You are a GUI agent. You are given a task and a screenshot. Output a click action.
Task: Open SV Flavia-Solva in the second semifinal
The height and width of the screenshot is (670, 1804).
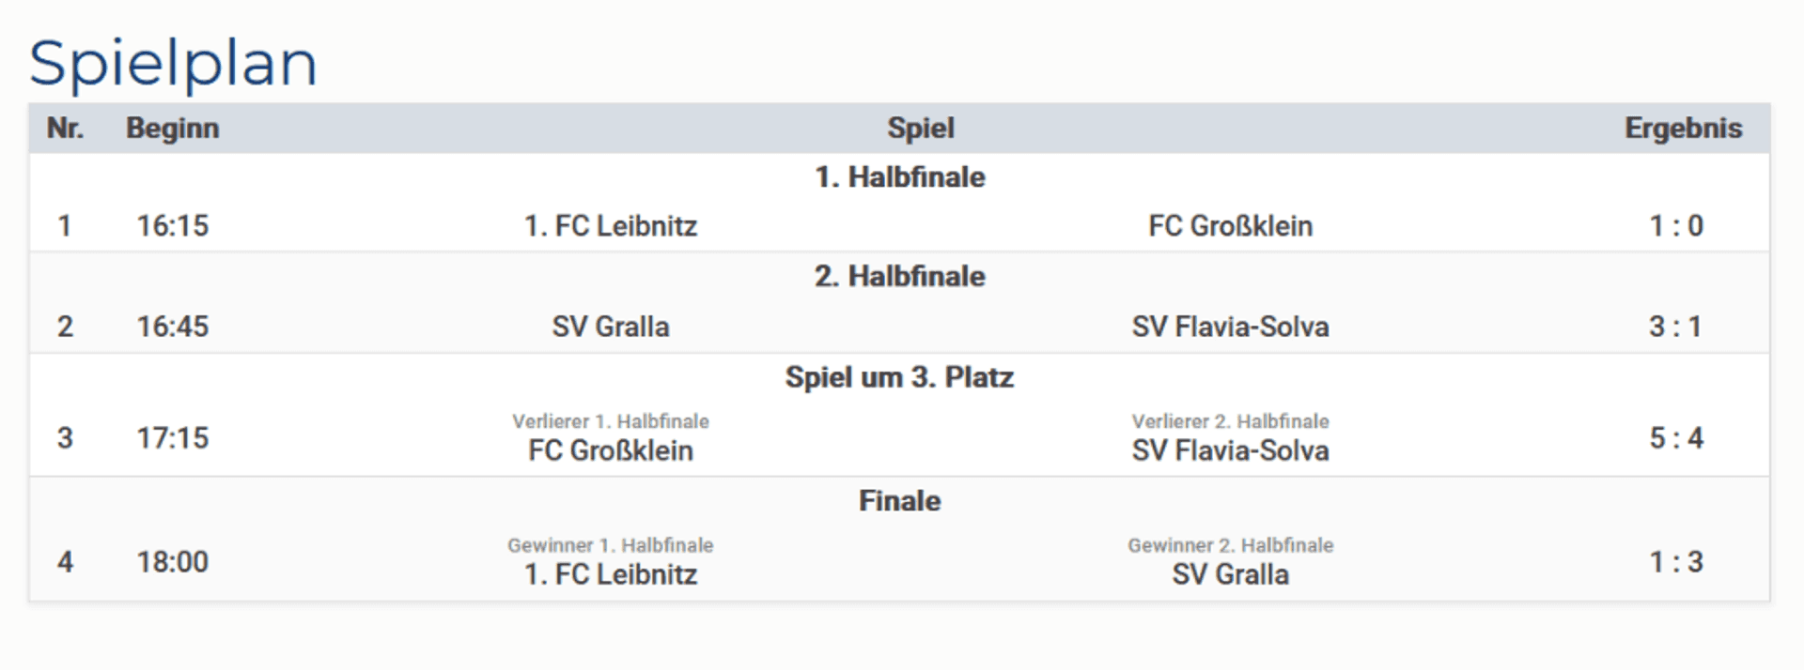[1230, 327]
